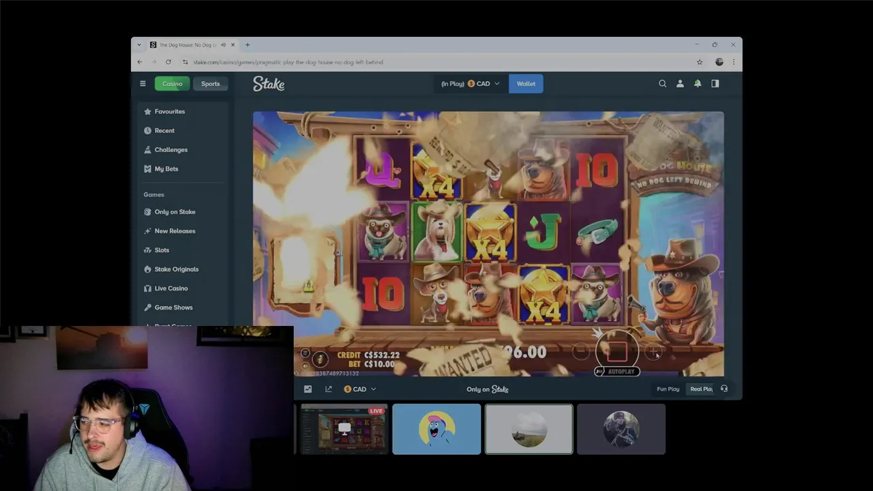Select the Sports section button
The height and width of the screenshot is (491, 873).
coord(210,84)
